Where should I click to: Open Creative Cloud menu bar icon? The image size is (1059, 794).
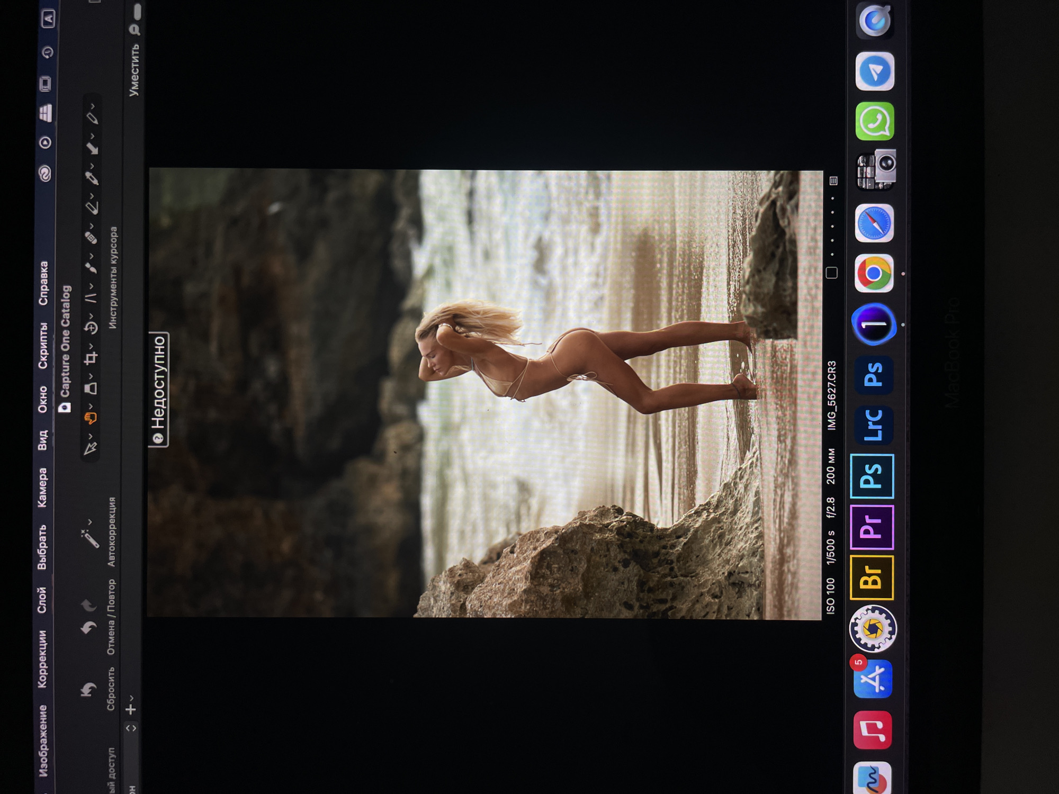[x=46, y=173]
